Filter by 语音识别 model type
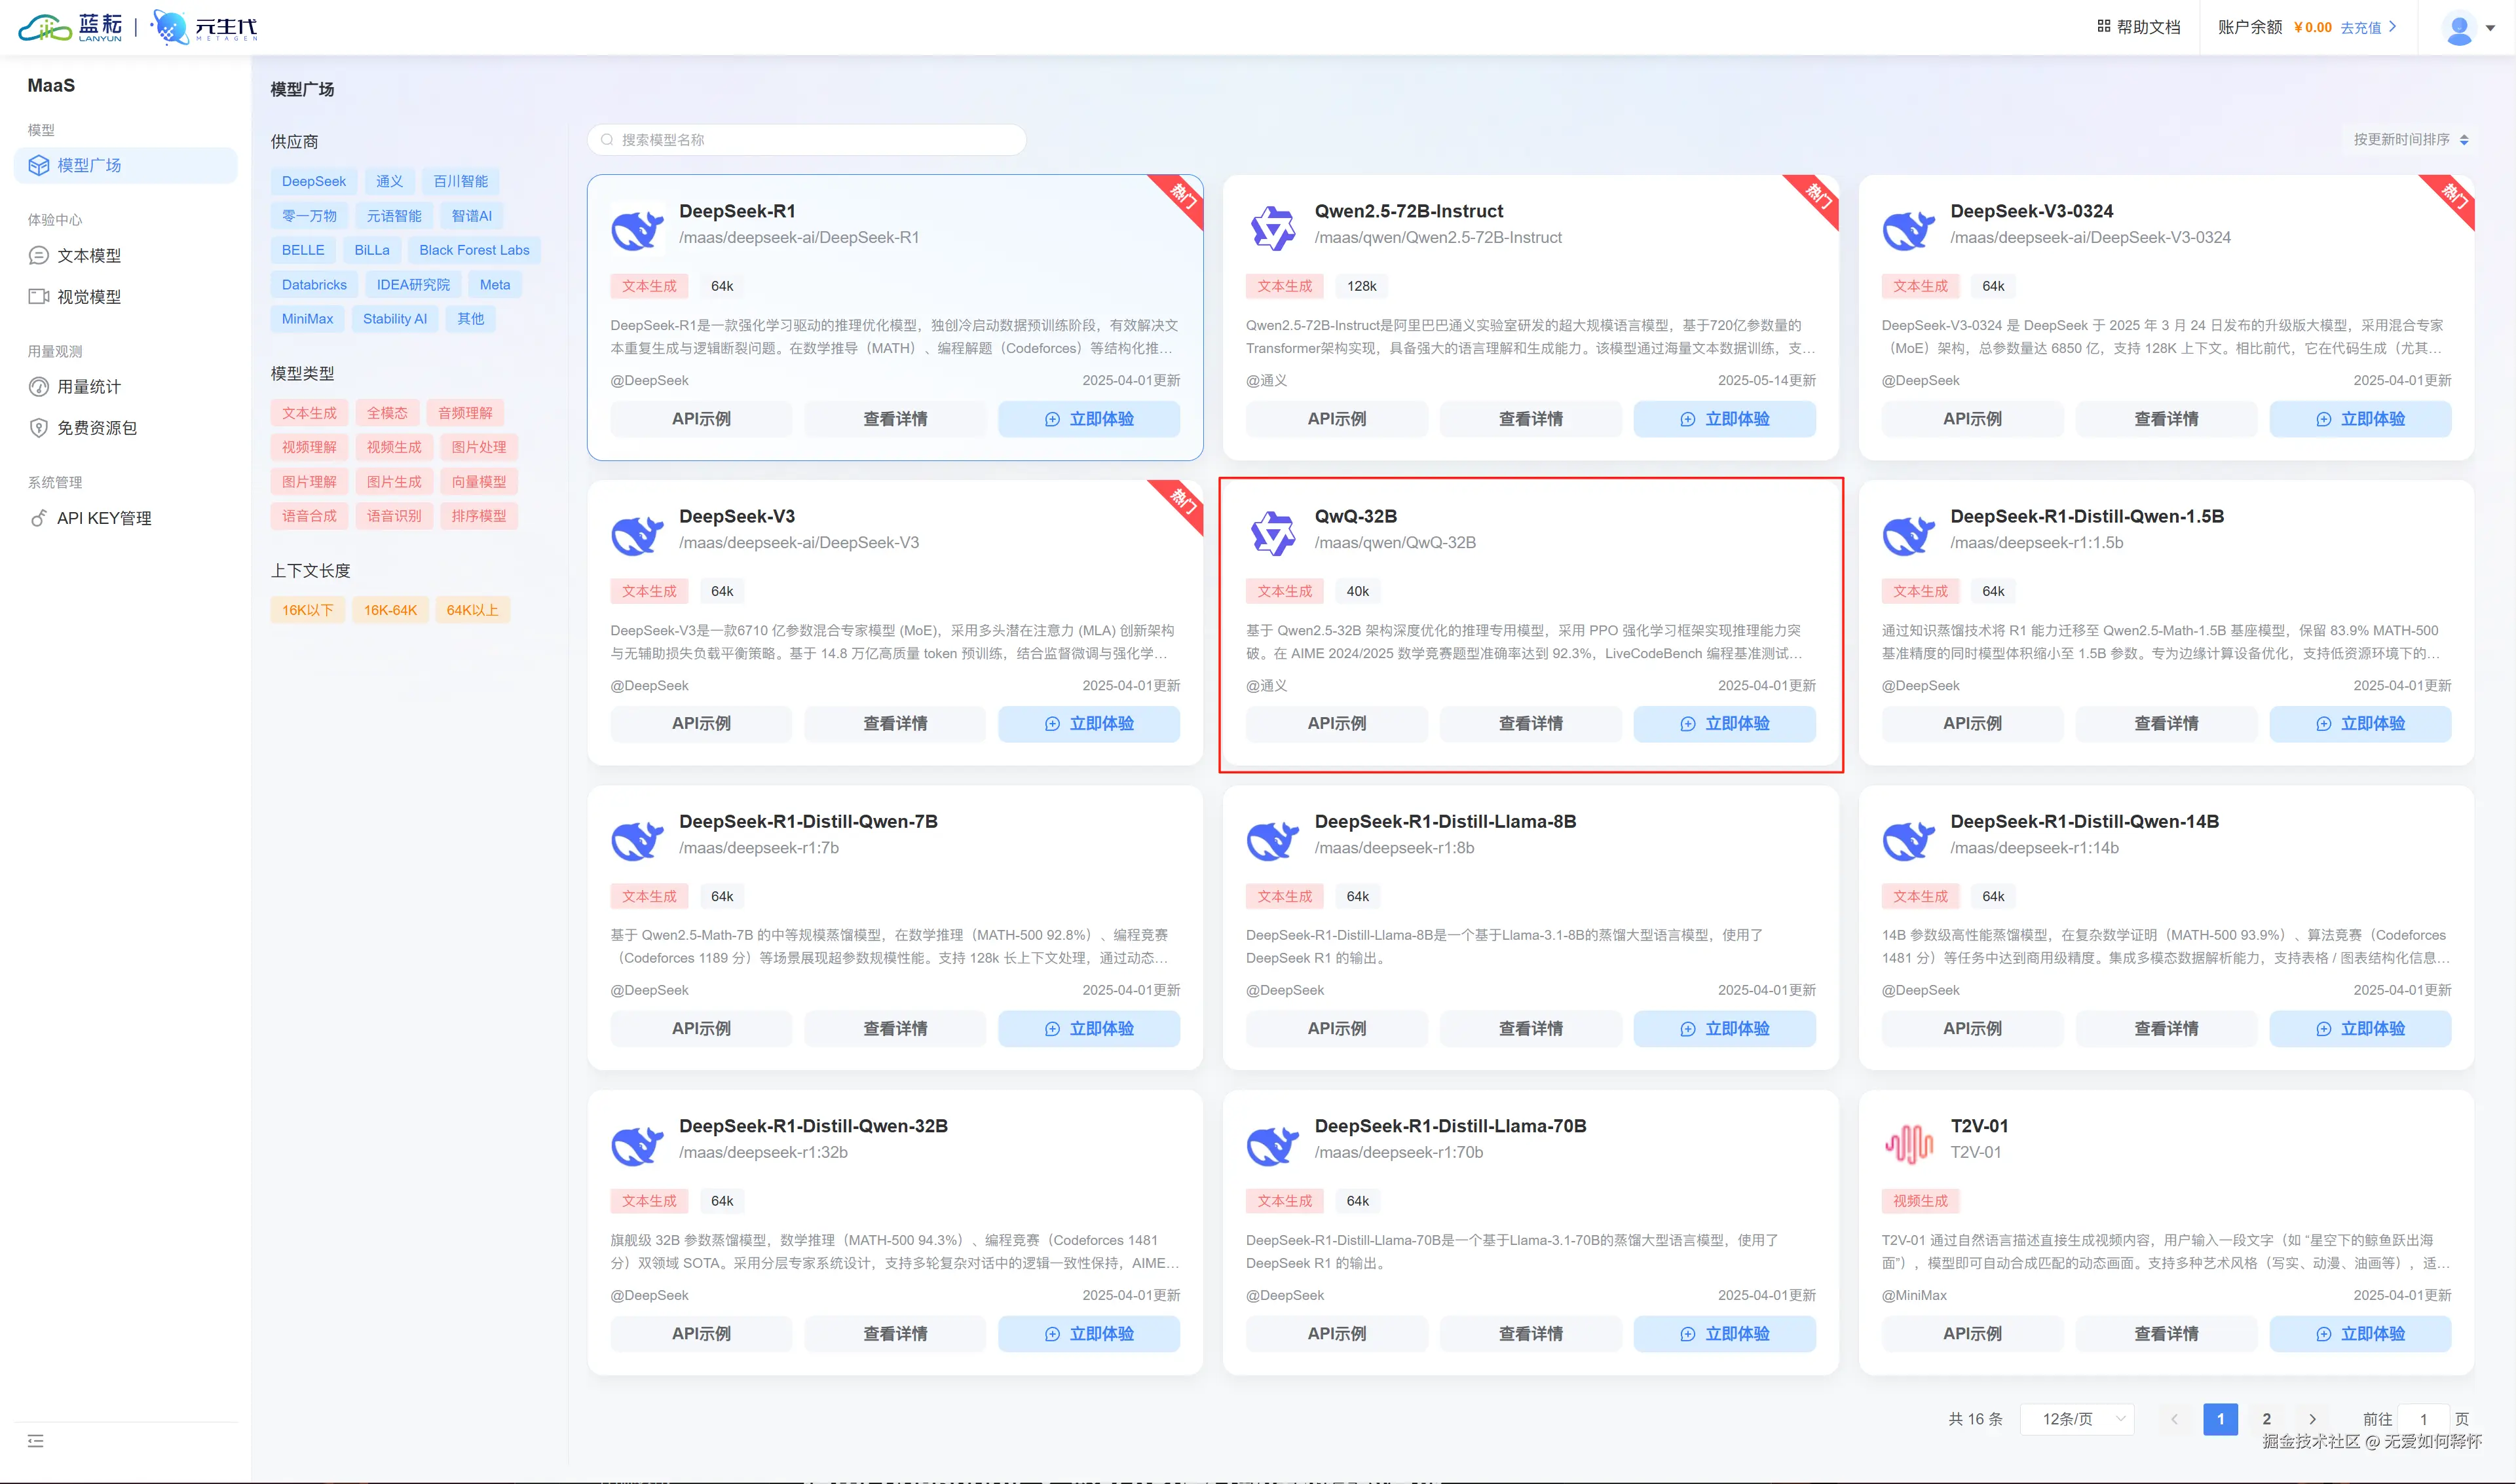Screen dimensions: 2516x1484 (x=394, y=516)
